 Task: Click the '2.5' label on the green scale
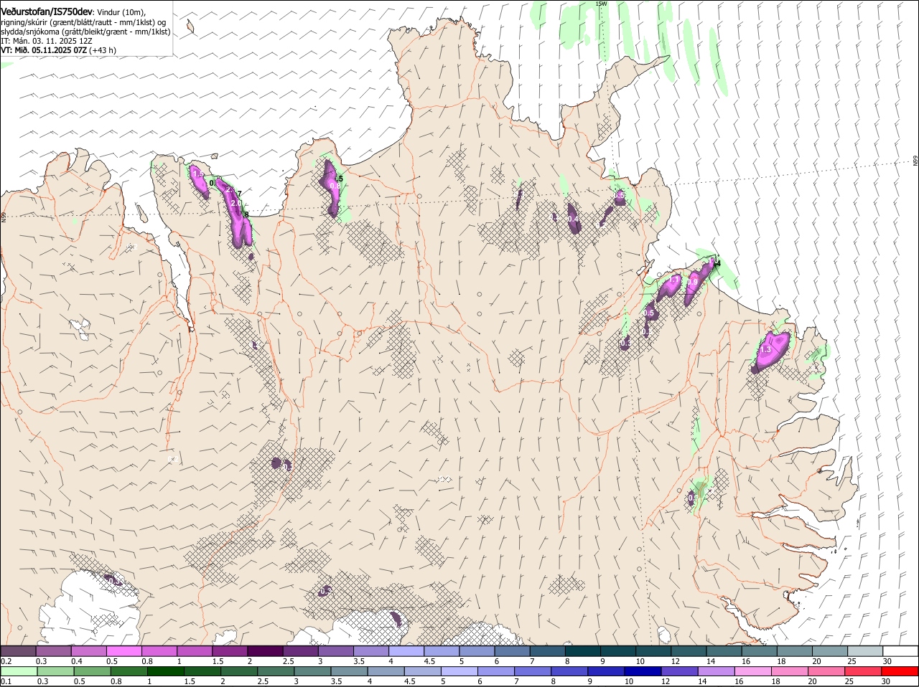tap(263, 681)
